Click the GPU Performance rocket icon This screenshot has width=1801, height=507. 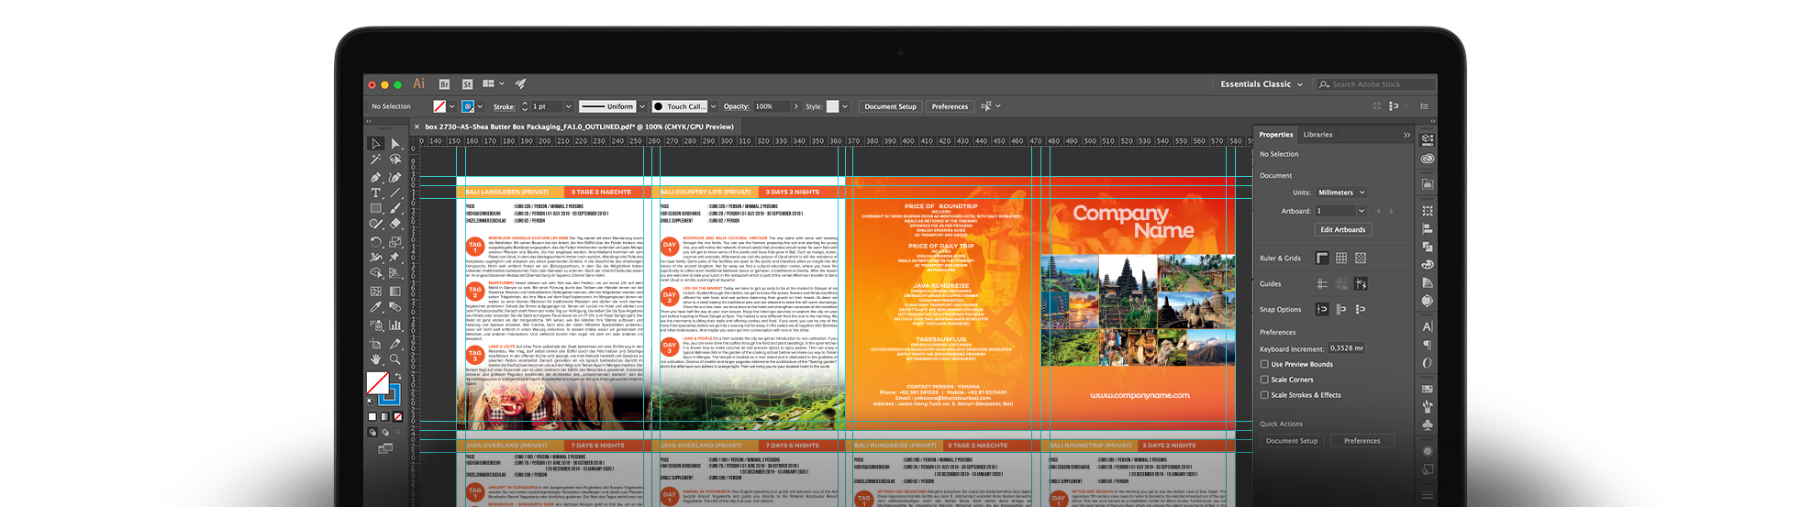pos(521,83)
